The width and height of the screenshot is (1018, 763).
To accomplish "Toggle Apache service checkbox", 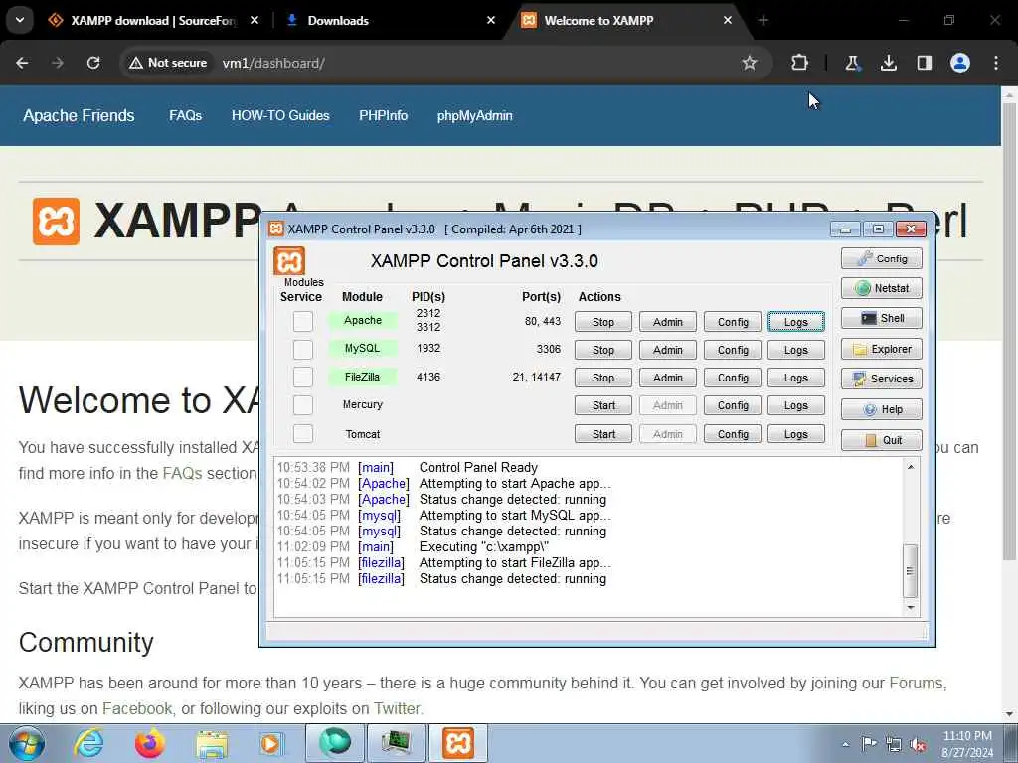I will pyautogui.click(x=302, y=321).
